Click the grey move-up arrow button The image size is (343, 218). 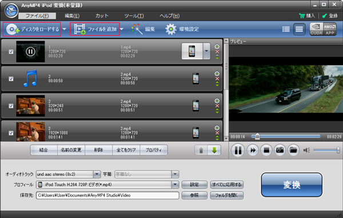click(x=201, y=150)
